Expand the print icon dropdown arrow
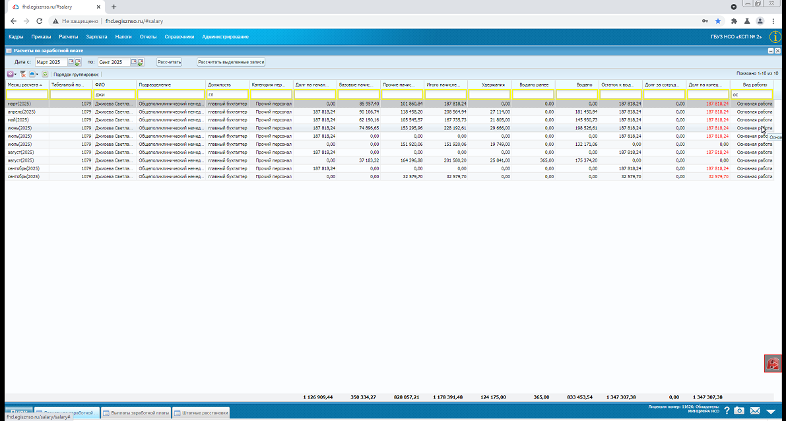Viewport: 786px width, 421px height. pos(38,74)
